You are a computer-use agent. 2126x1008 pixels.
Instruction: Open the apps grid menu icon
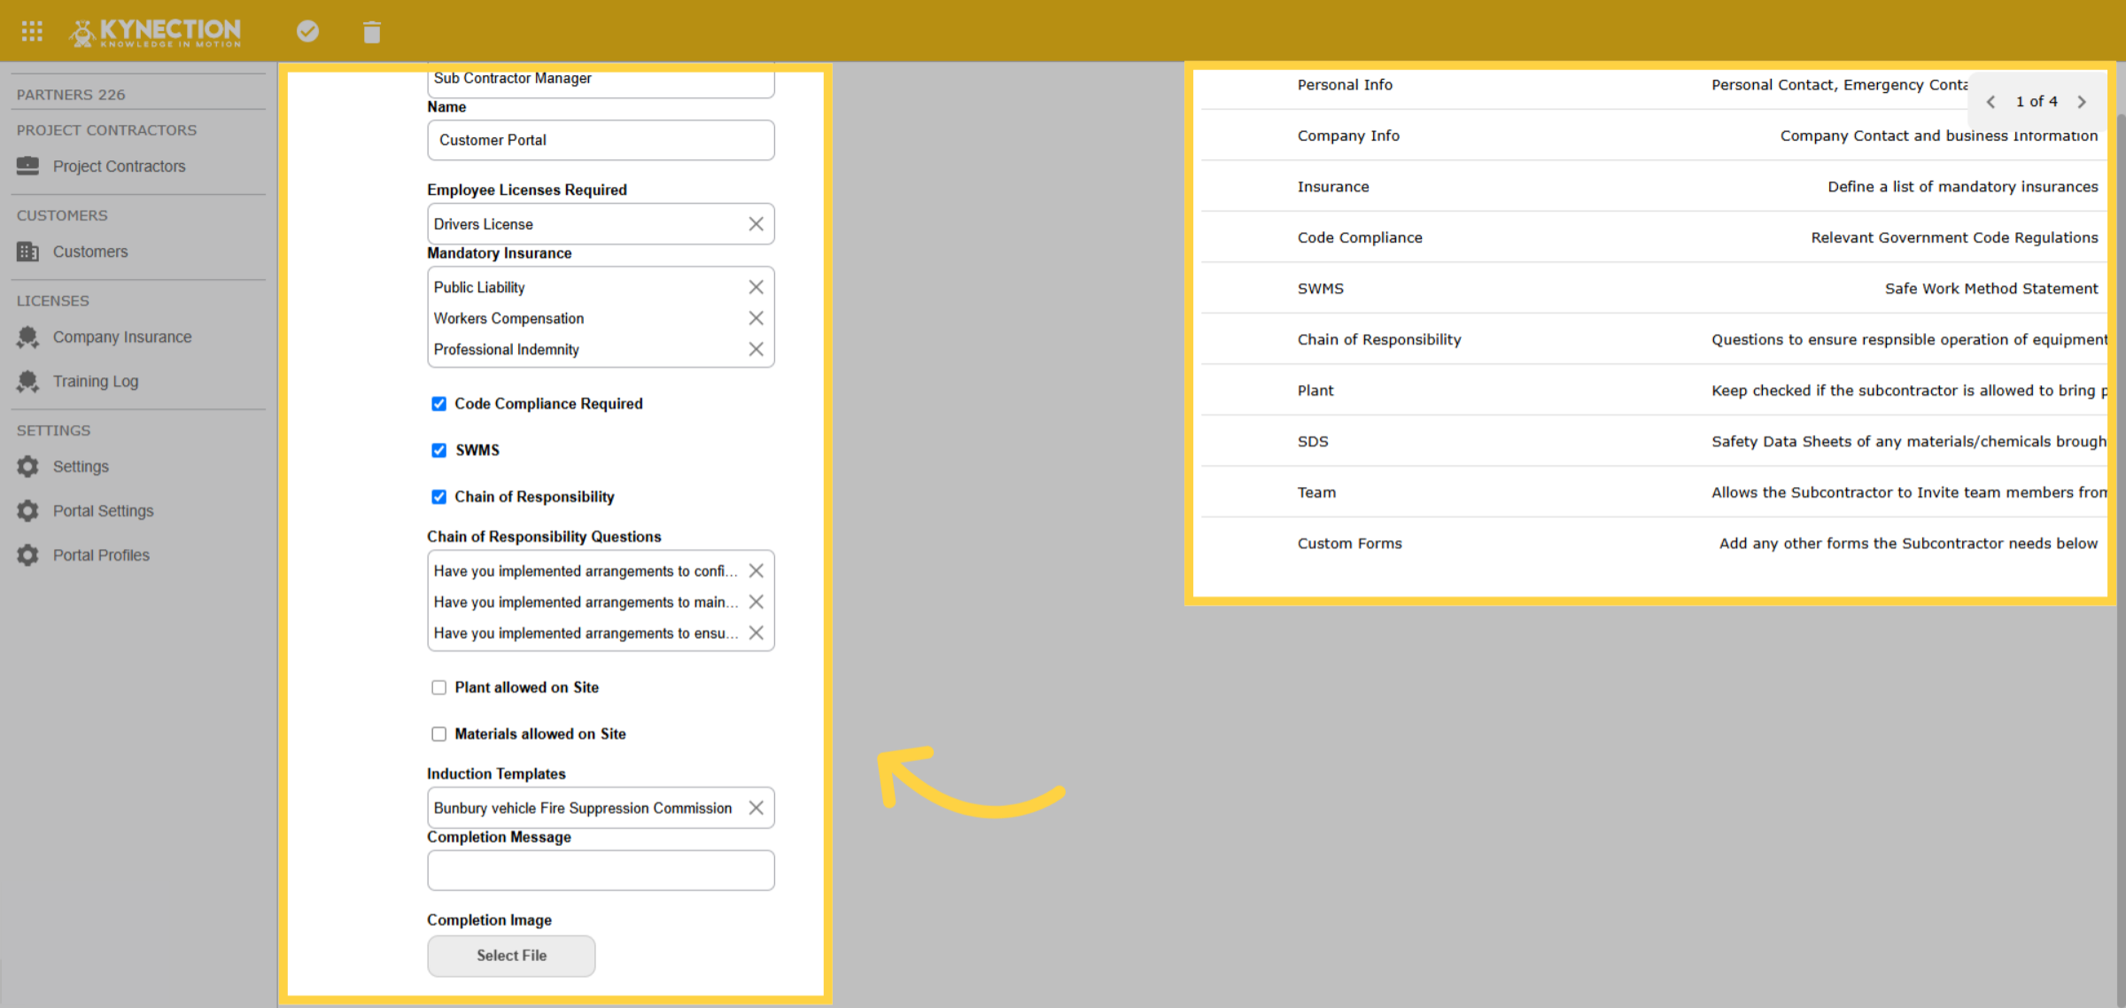point(32,31)
